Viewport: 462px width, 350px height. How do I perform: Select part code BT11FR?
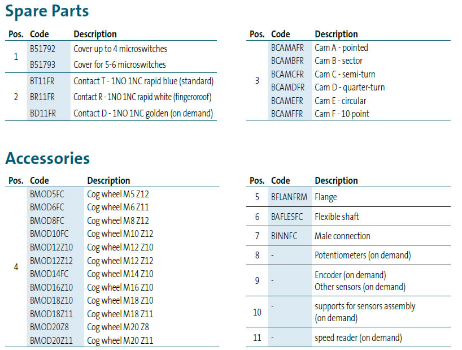(x=42, y=81)
